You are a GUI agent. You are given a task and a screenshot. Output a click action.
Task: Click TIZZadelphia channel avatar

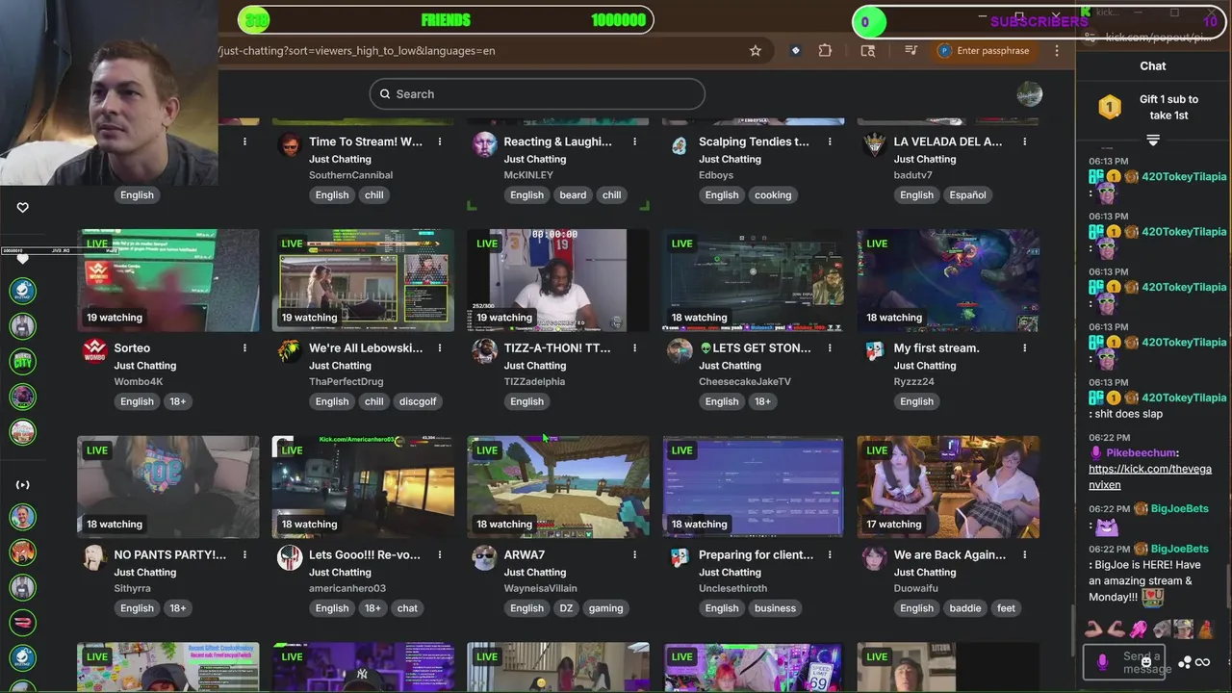pos(484,350)
